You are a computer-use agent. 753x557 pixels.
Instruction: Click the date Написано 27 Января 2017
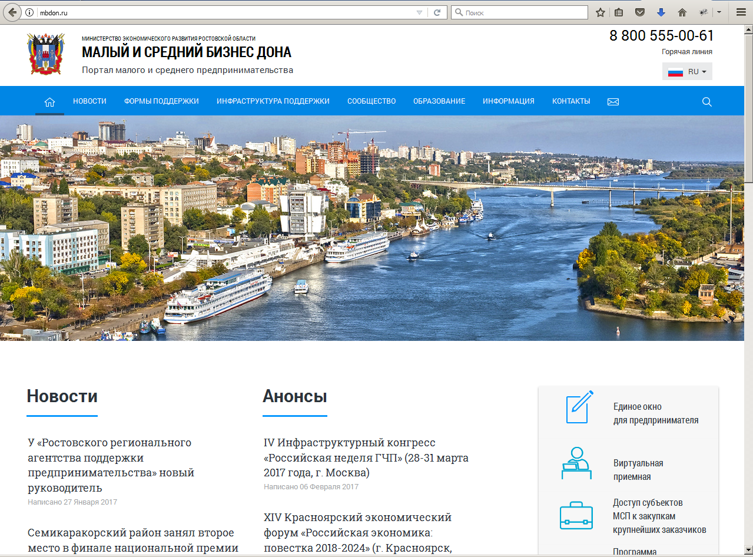72,502
